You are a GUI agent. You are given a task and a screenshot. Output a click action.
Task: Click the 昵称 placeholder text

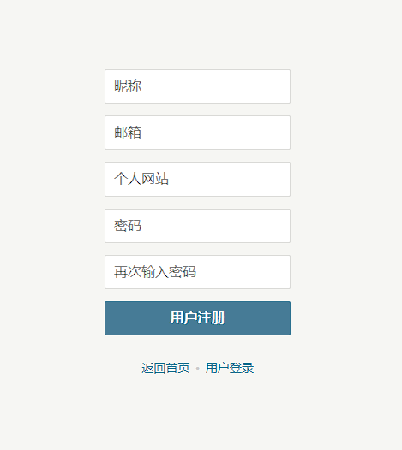click(128, 86)
